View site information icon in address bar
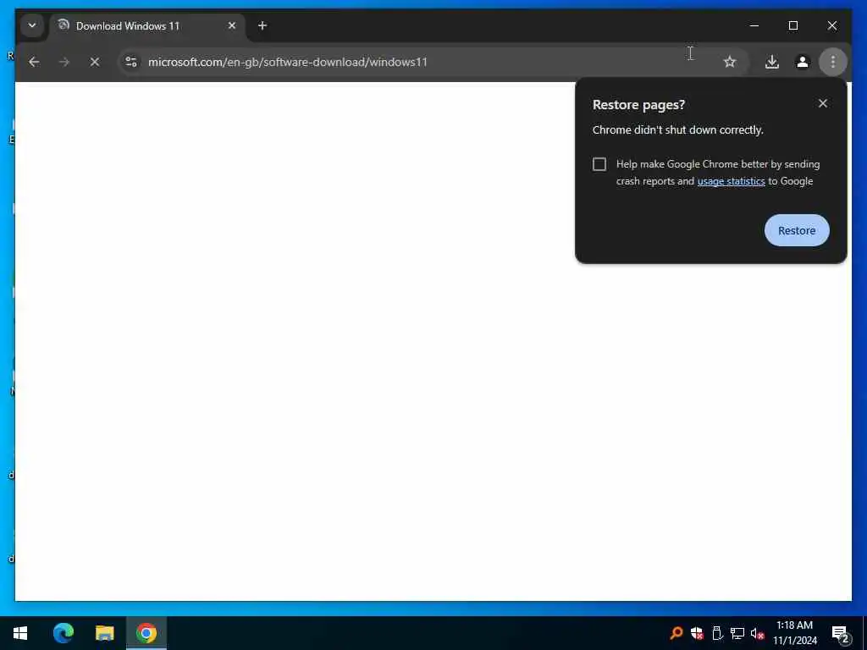This screenshot has height=650, width=867. pyautogui.click(x=131, y=62)
